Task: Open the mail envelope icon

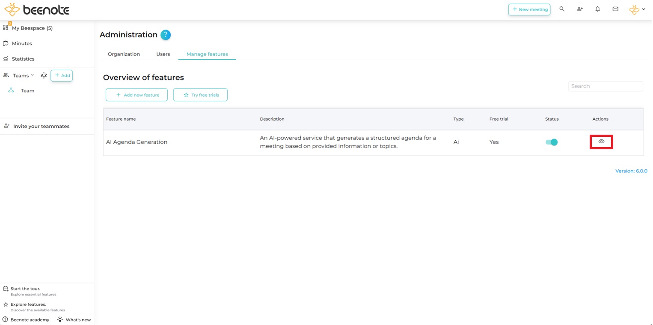Action: coord(615,9)
